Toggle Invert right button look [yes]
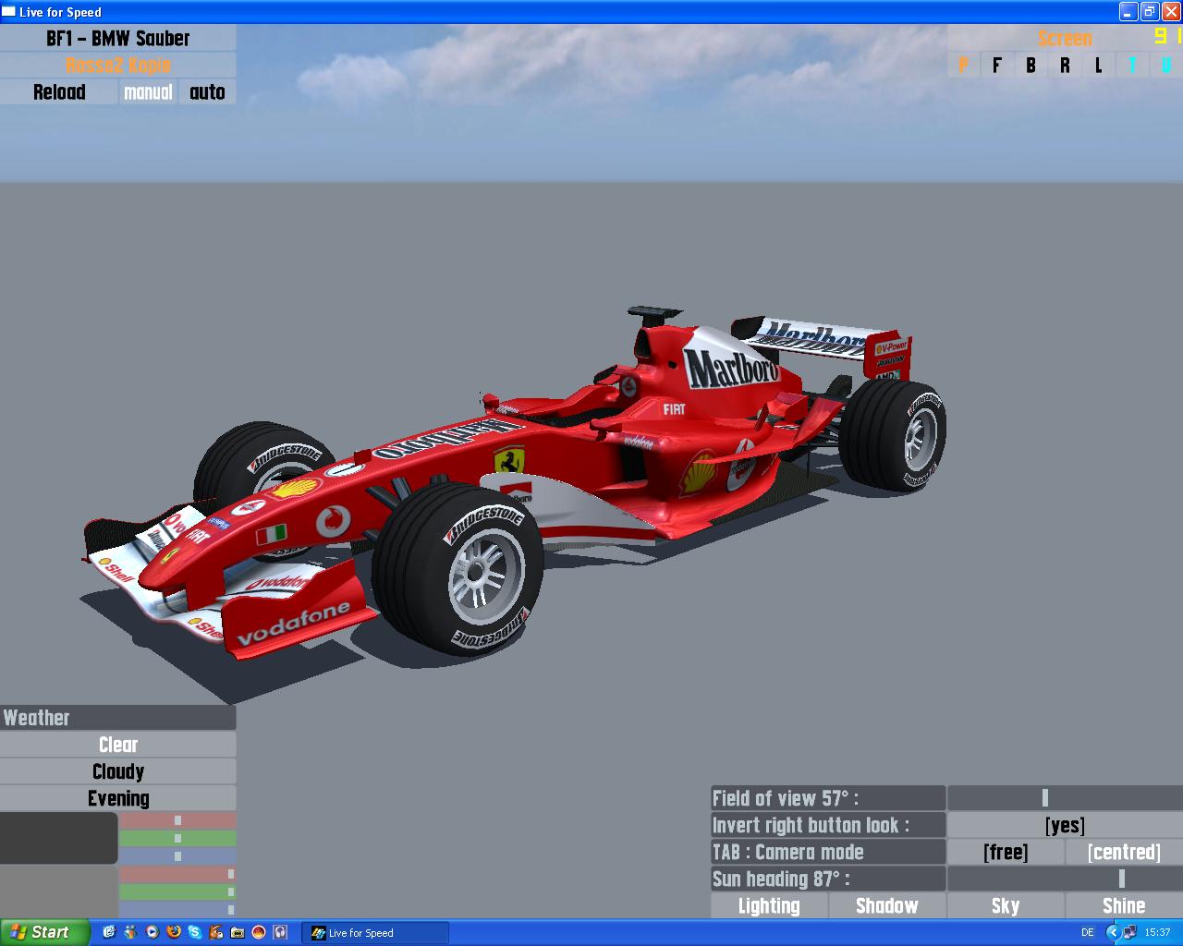Viewport: 1183px width, 946px height. 1065,825
